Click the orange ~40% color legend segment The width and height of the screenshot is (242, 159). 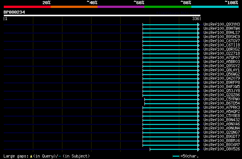point(74,7)
